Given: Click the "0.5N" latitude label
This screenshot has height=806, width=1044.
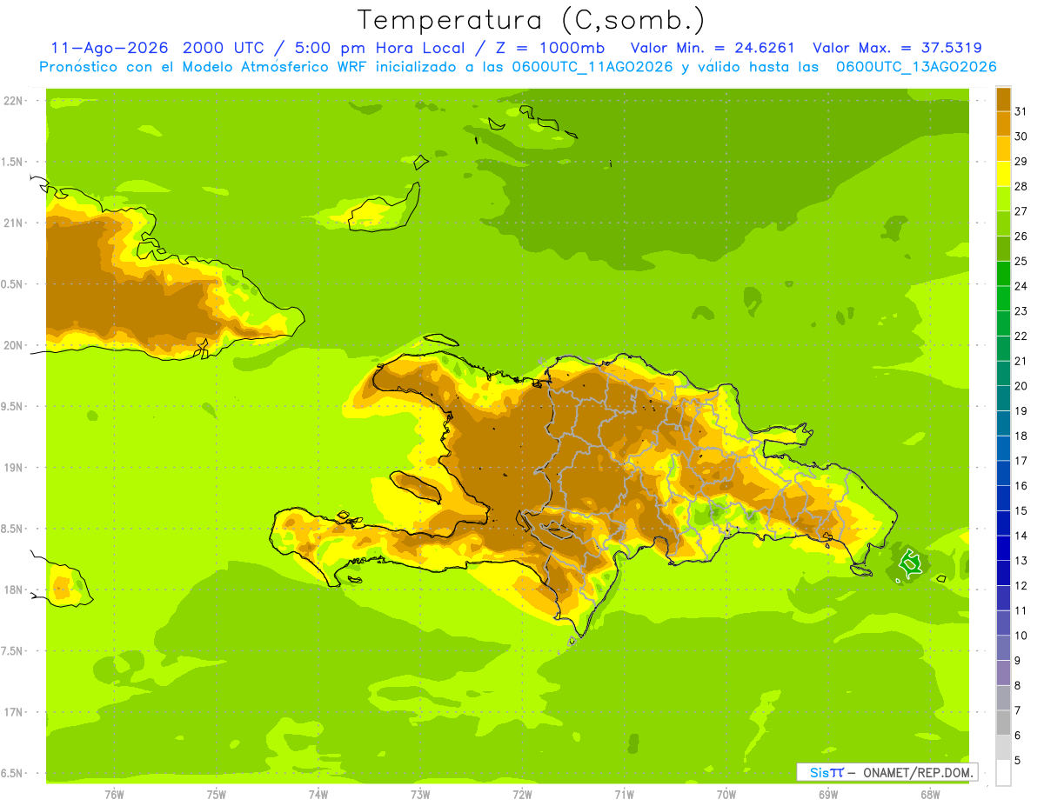Looking at the screenshot, I should tap(13, 284).
